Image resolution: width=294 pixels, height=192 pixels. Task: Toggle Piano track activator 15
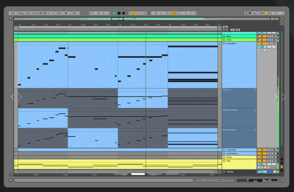[262, 157]
